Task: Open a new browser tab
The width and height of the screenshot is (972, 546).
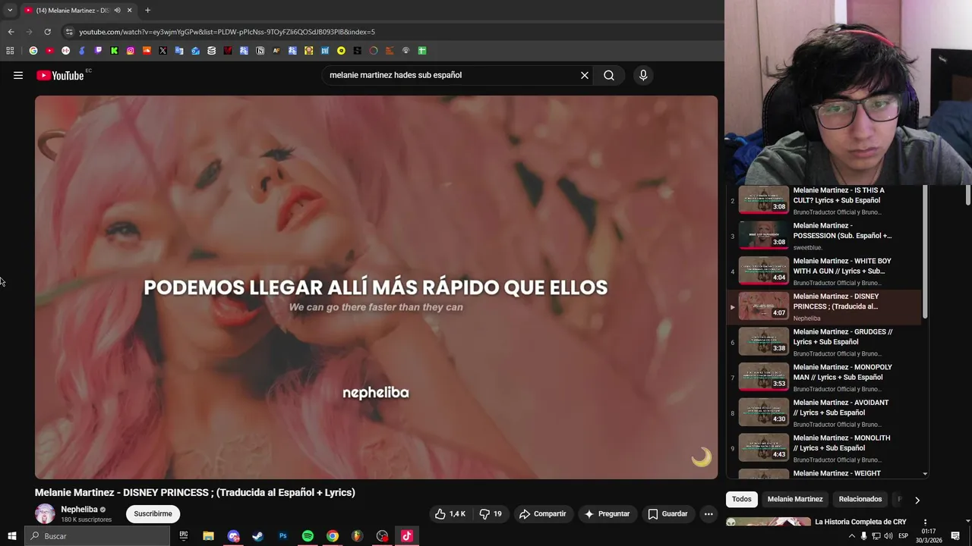Action: tap(147, 10)
